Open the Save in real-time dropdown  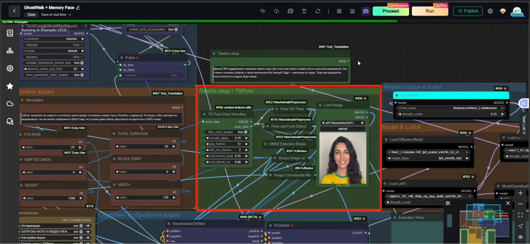56,15
